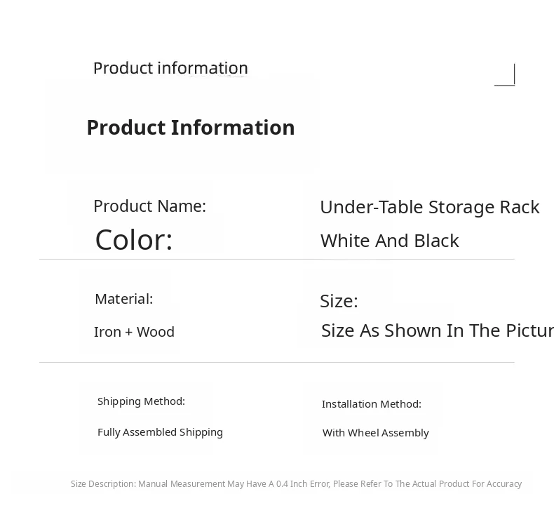Click the "Shipping Method:" label
The width and height of the screenshot is (554, 515).
(141, 401)
